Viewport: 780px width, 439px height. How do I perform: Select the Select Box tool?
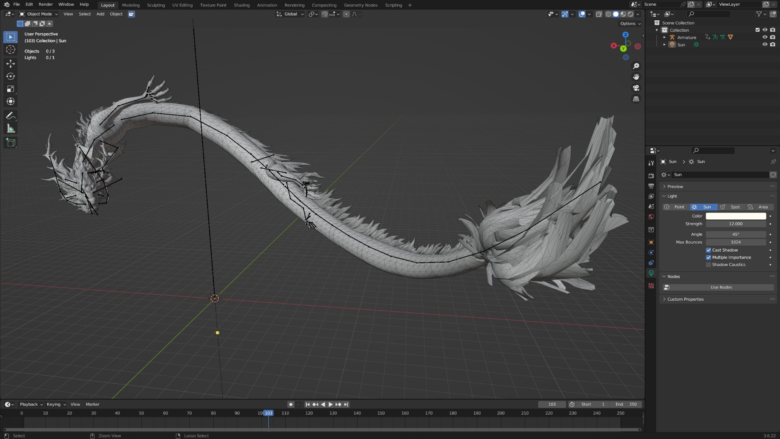pos(11,37)
